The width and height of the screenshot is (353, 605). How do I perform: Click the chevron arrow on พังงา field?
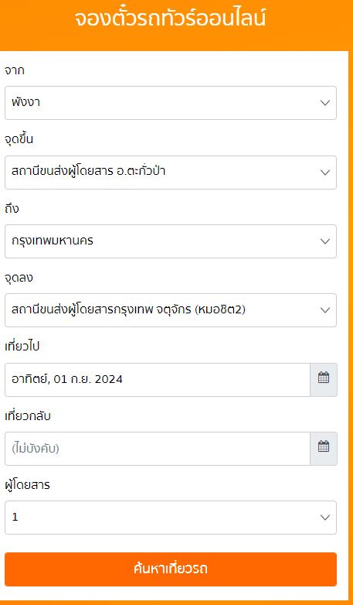(325, 103)
